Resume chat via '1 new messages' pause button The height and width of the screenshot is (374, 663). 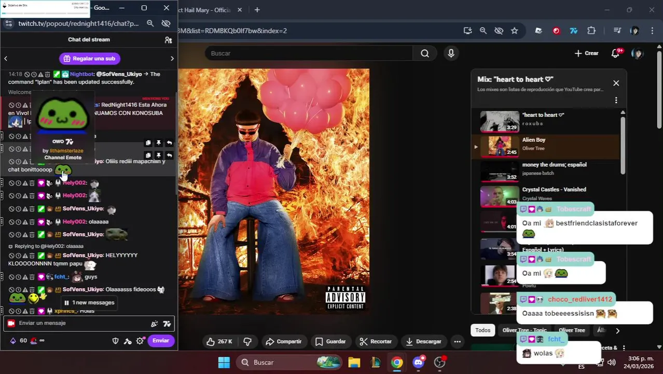pos(89,302)
